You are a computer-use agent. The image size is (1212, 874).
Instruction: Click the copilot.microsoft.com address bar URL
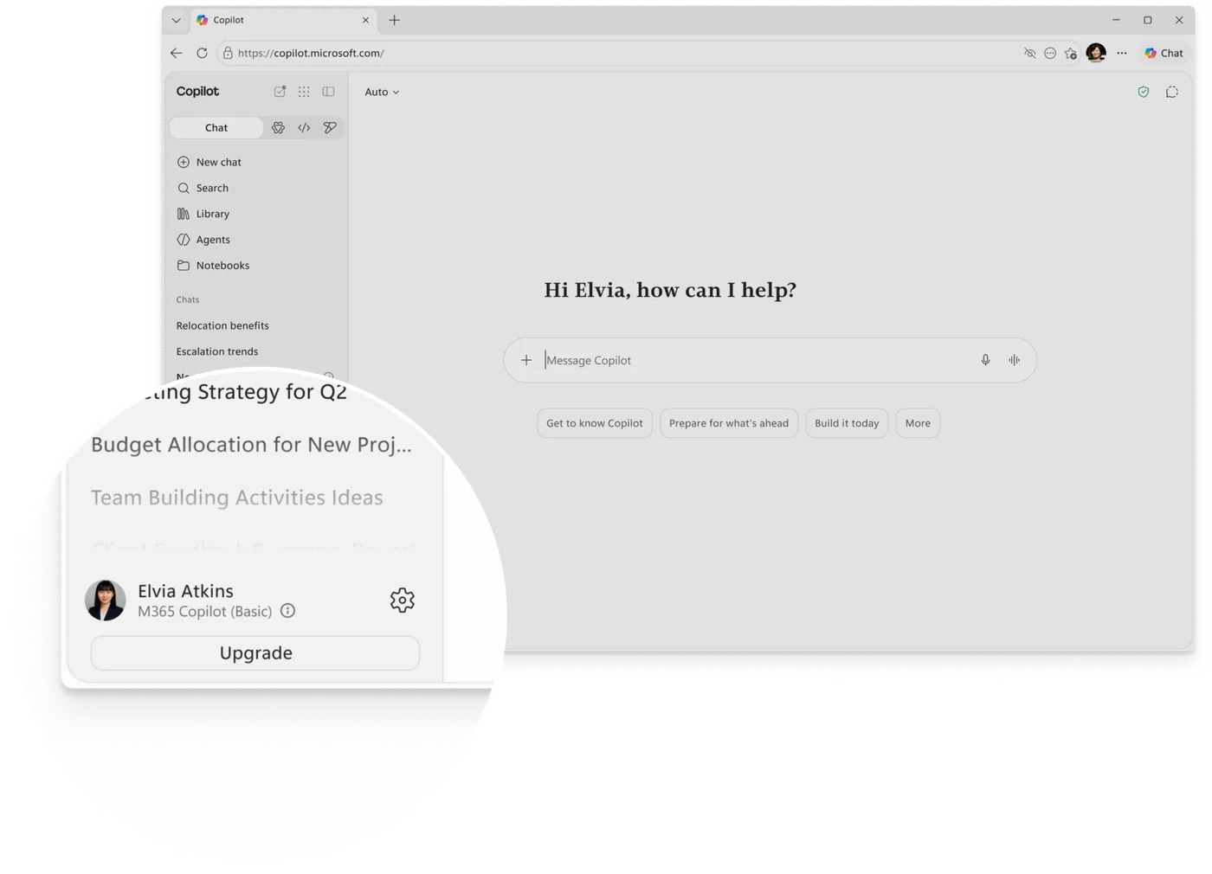click(311, 53)
